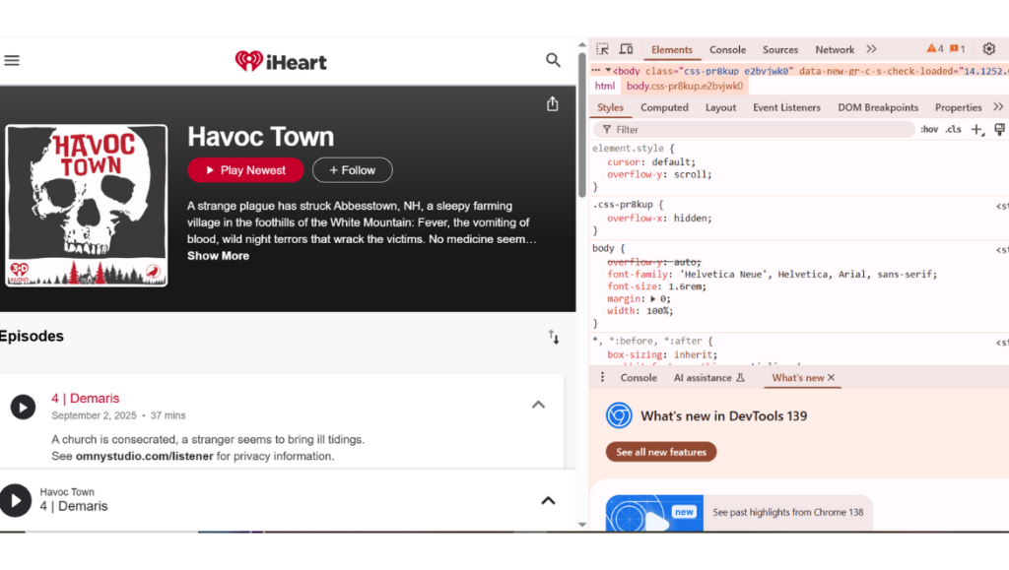Toggle the .cls class editor
1009x570 pixels.
(x=953, y=129)
